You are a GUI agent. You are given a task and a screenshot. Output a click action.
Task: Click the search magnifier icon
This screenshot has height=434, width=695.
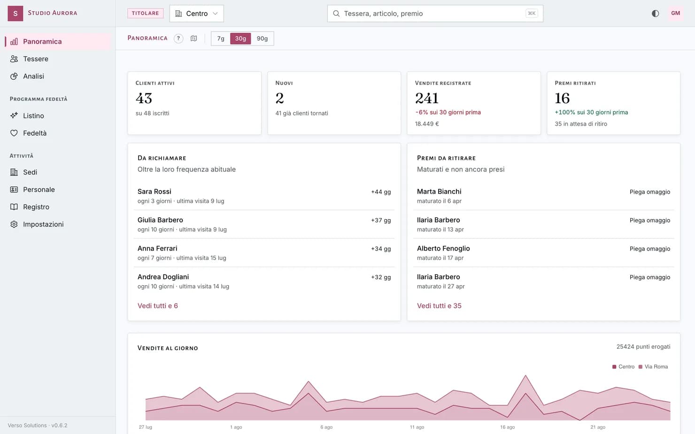(x=336, y=14)
